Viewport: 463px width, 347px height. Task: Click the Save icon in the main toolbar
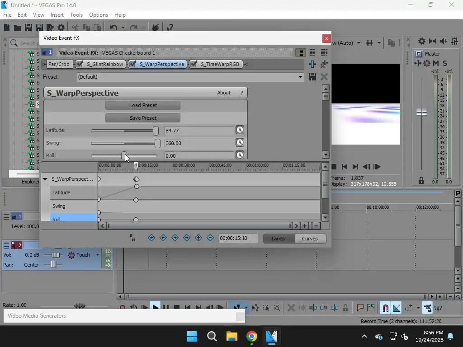pyautogui.click(x=28, y=28)
